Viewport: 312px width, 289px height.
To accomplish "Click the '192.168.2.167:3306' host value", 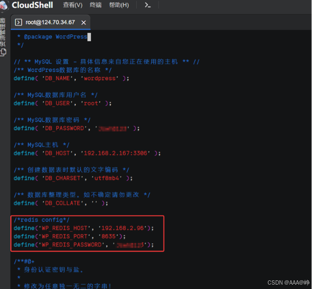I will coord(115,153).
